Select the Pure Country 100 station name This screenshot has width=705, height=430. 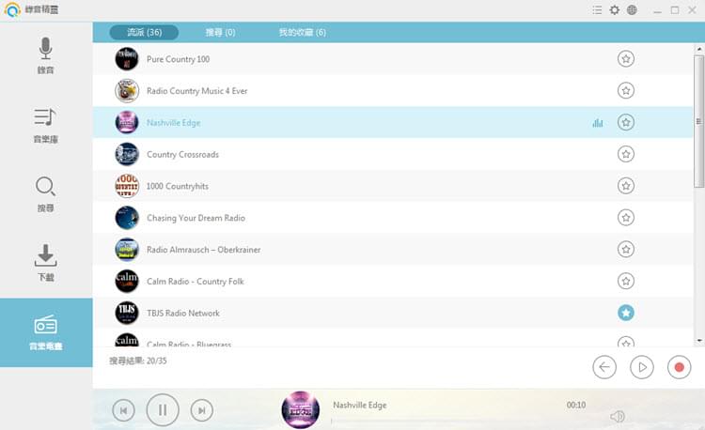pos(178,59)
